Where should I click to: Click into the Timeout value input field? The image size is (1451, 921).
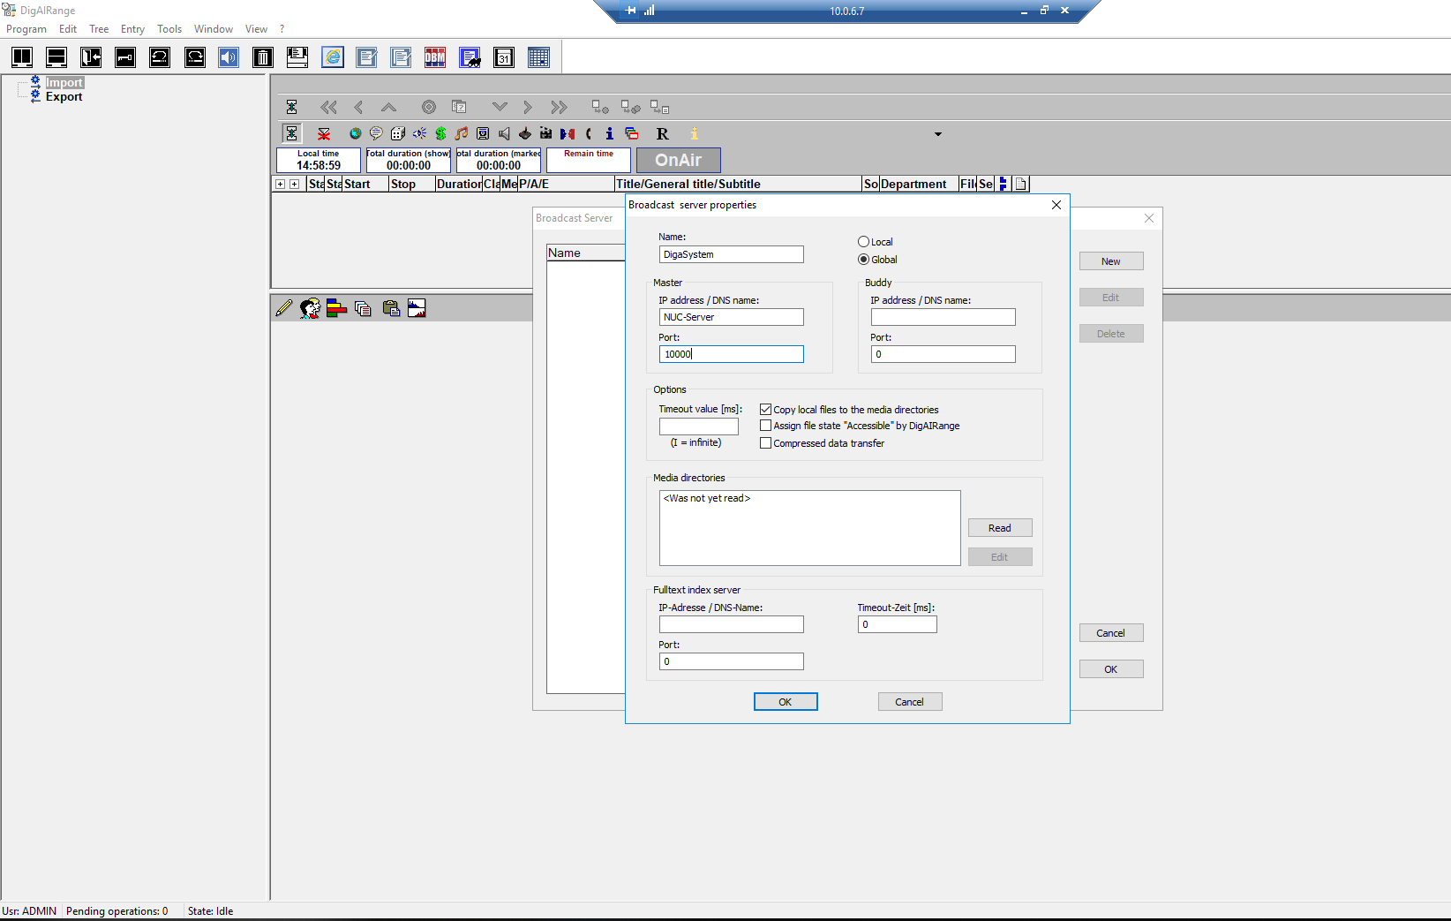click(x=698, y=427)
